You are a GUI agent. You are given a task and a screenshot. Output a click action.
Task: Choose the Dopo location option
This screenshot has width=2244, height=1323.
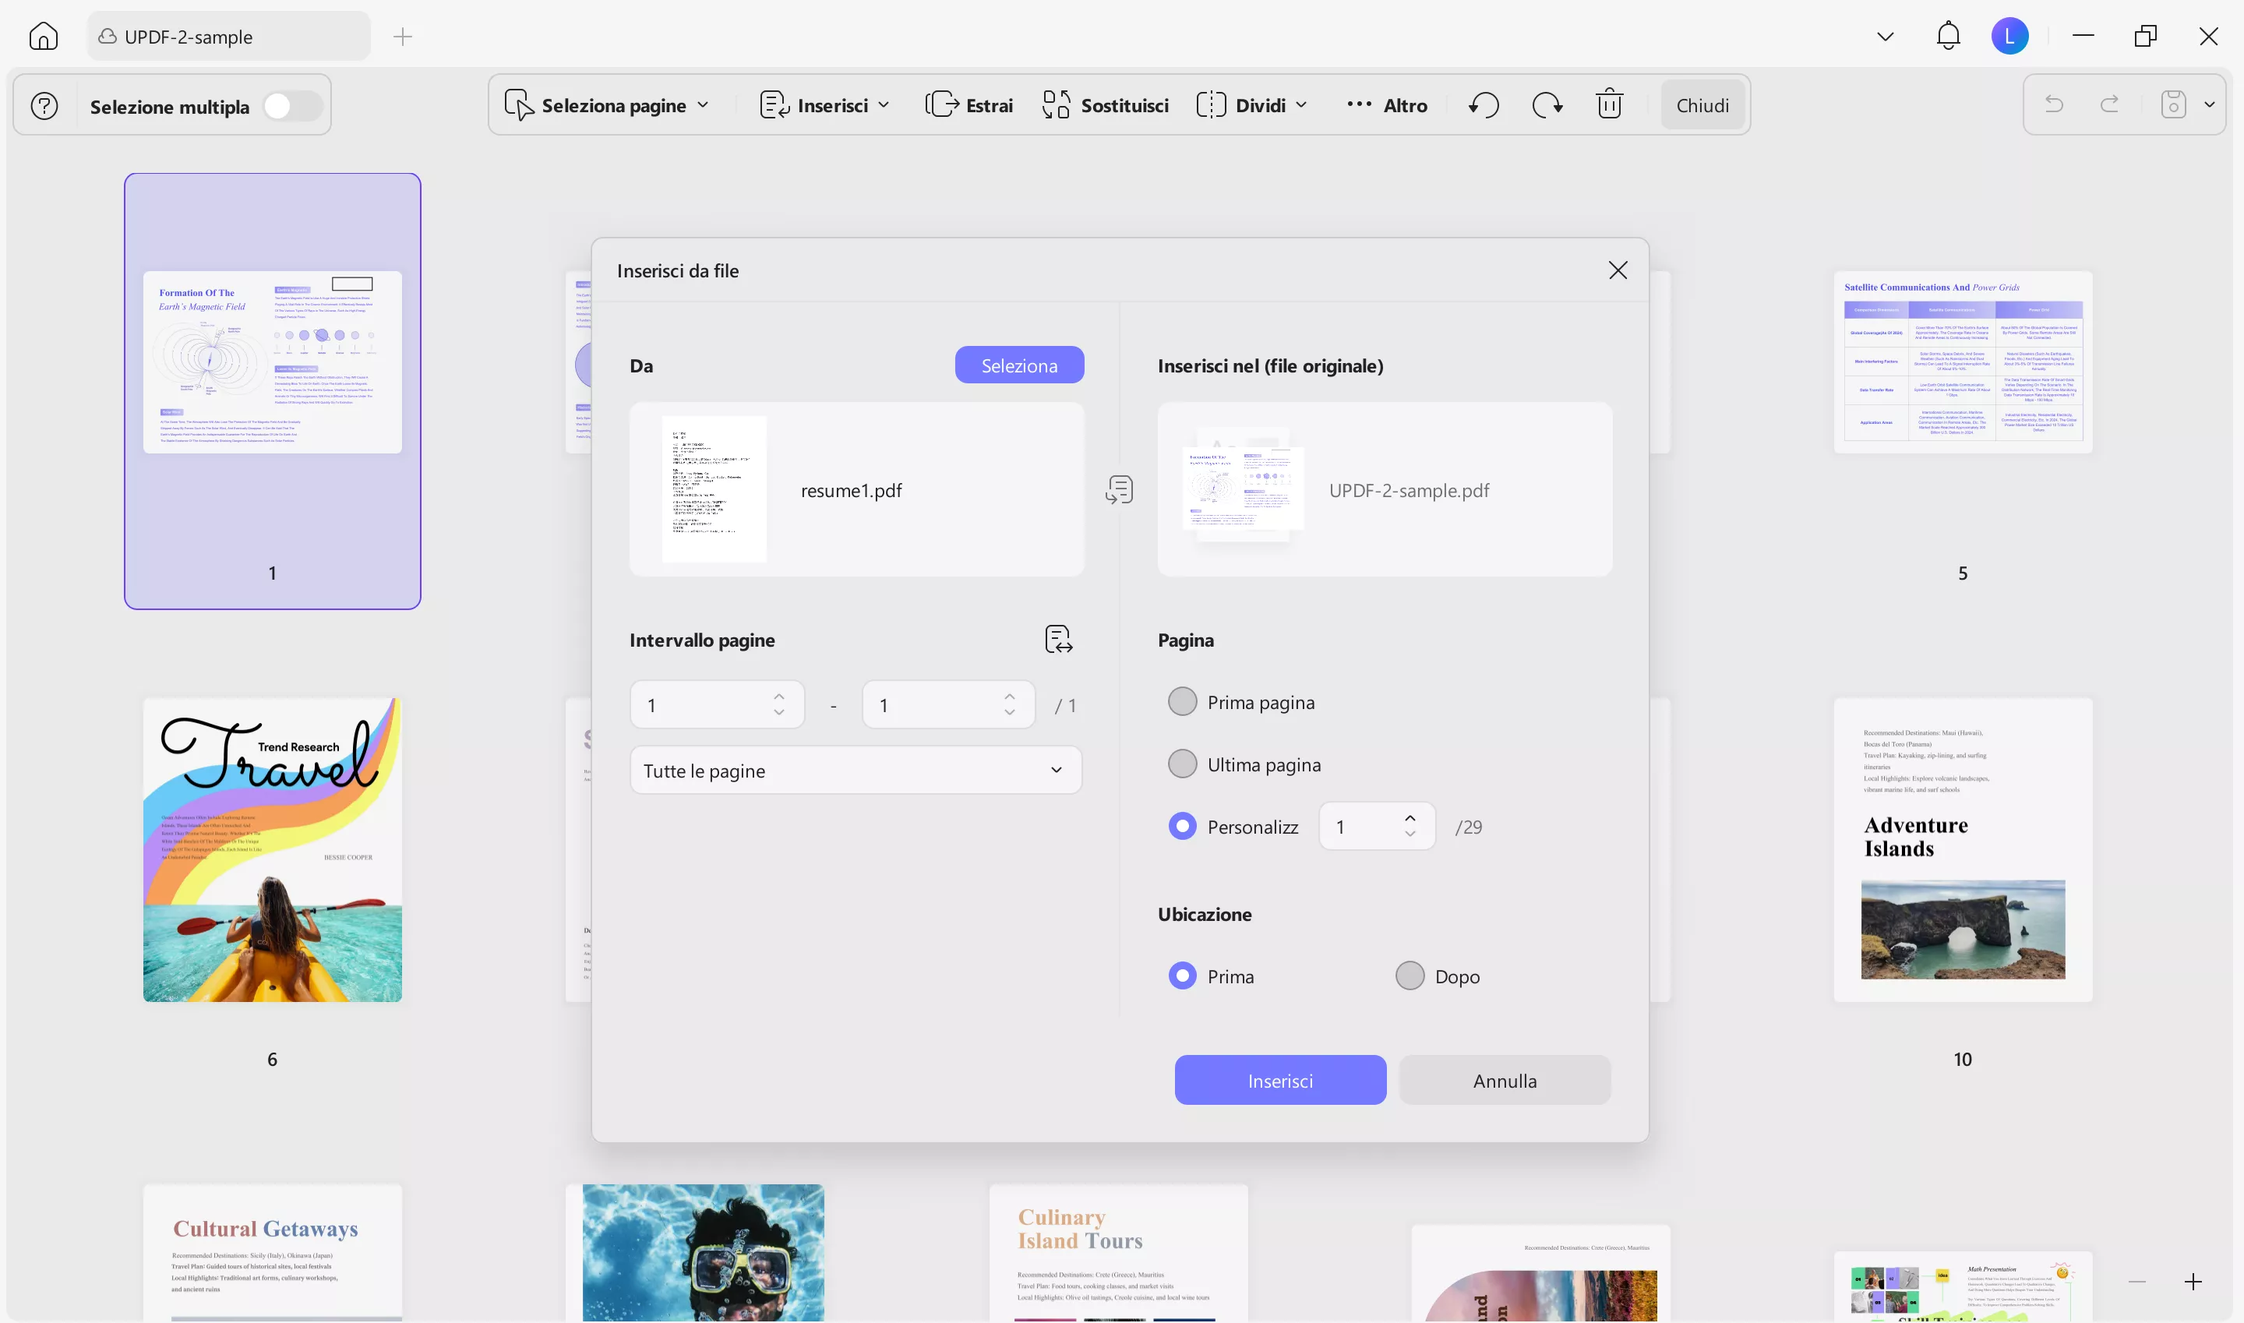(x=1410, y=975)
